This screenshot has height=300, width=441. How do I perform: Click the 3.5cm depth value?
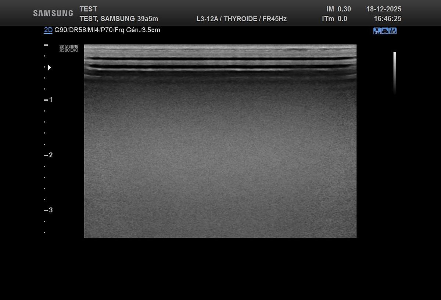[151, 30]
